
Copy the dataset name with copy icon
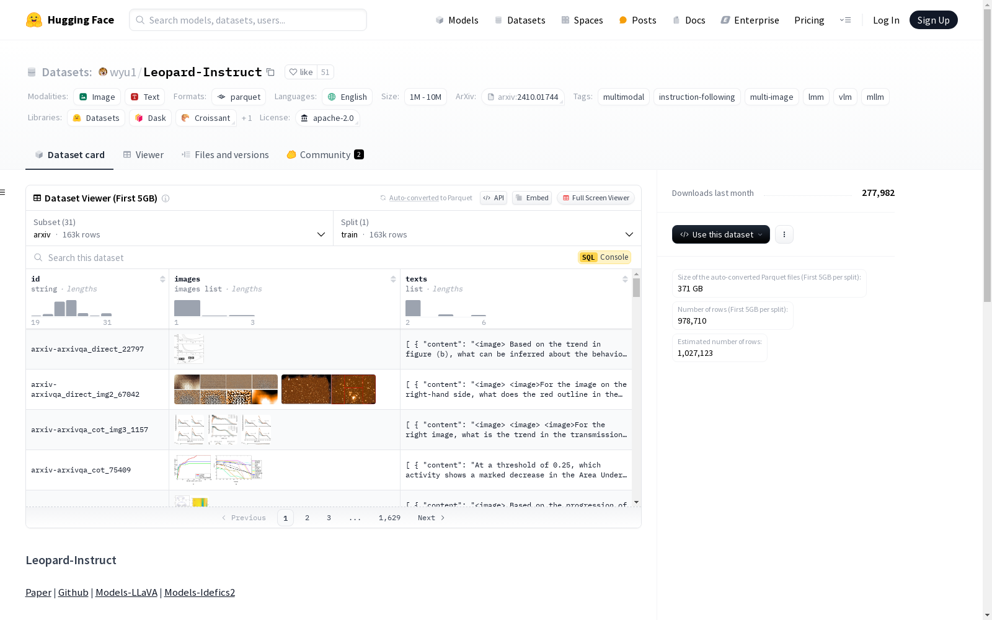coord(270,72)
